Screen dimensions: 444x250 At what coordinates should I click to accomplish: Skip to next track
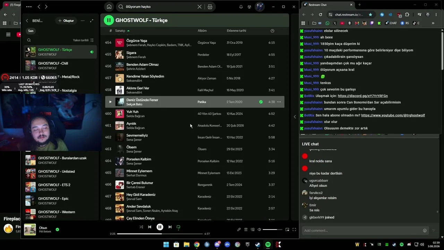pos(170,227)
